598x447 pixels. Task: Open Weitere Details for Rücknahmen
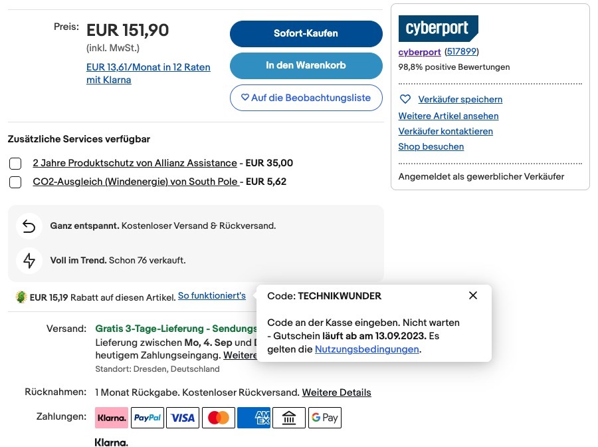click(x=336, y=392)
